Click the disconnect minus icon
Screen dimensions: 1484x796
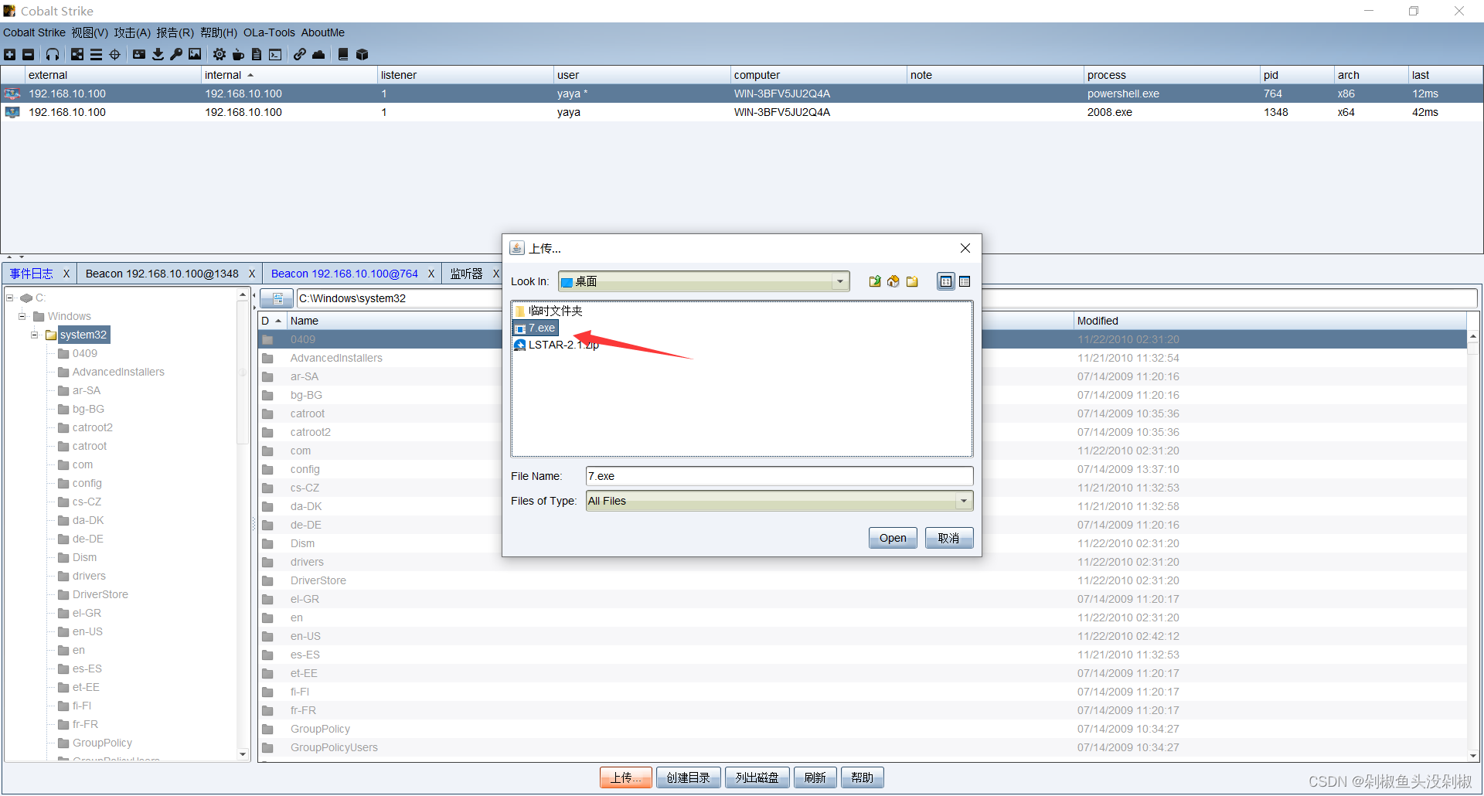click(29, 54)
